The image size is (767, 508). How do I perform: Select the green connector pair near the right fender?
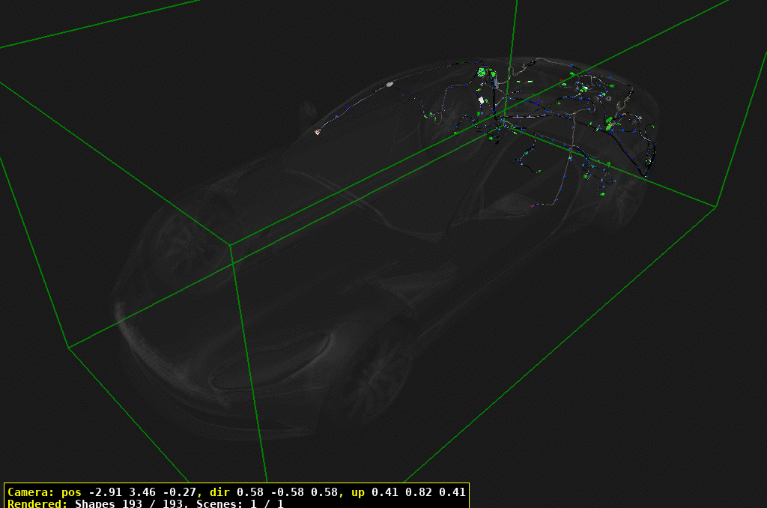pyautogui.click(x=607, y=123)
